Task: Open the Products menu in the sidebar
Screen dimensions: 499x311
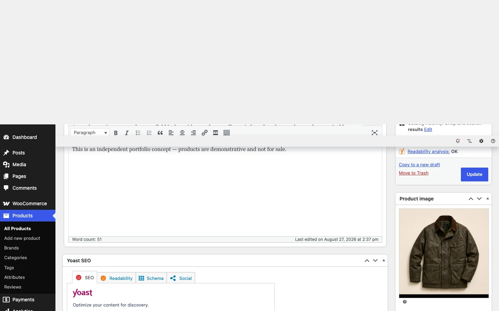Action: (28, 216)
